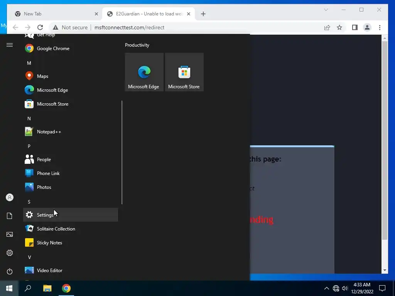Image resolution: width=395 pixels, height=296 pixels.
Task: Jump to the letter M section header
Action: click(x=29, y=63)
